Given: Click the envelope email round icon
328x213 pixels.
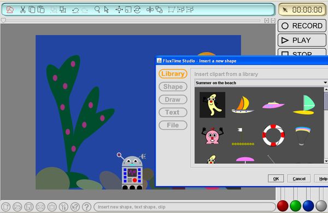Looking at the screenshot, I should click(x=40, y=207).
